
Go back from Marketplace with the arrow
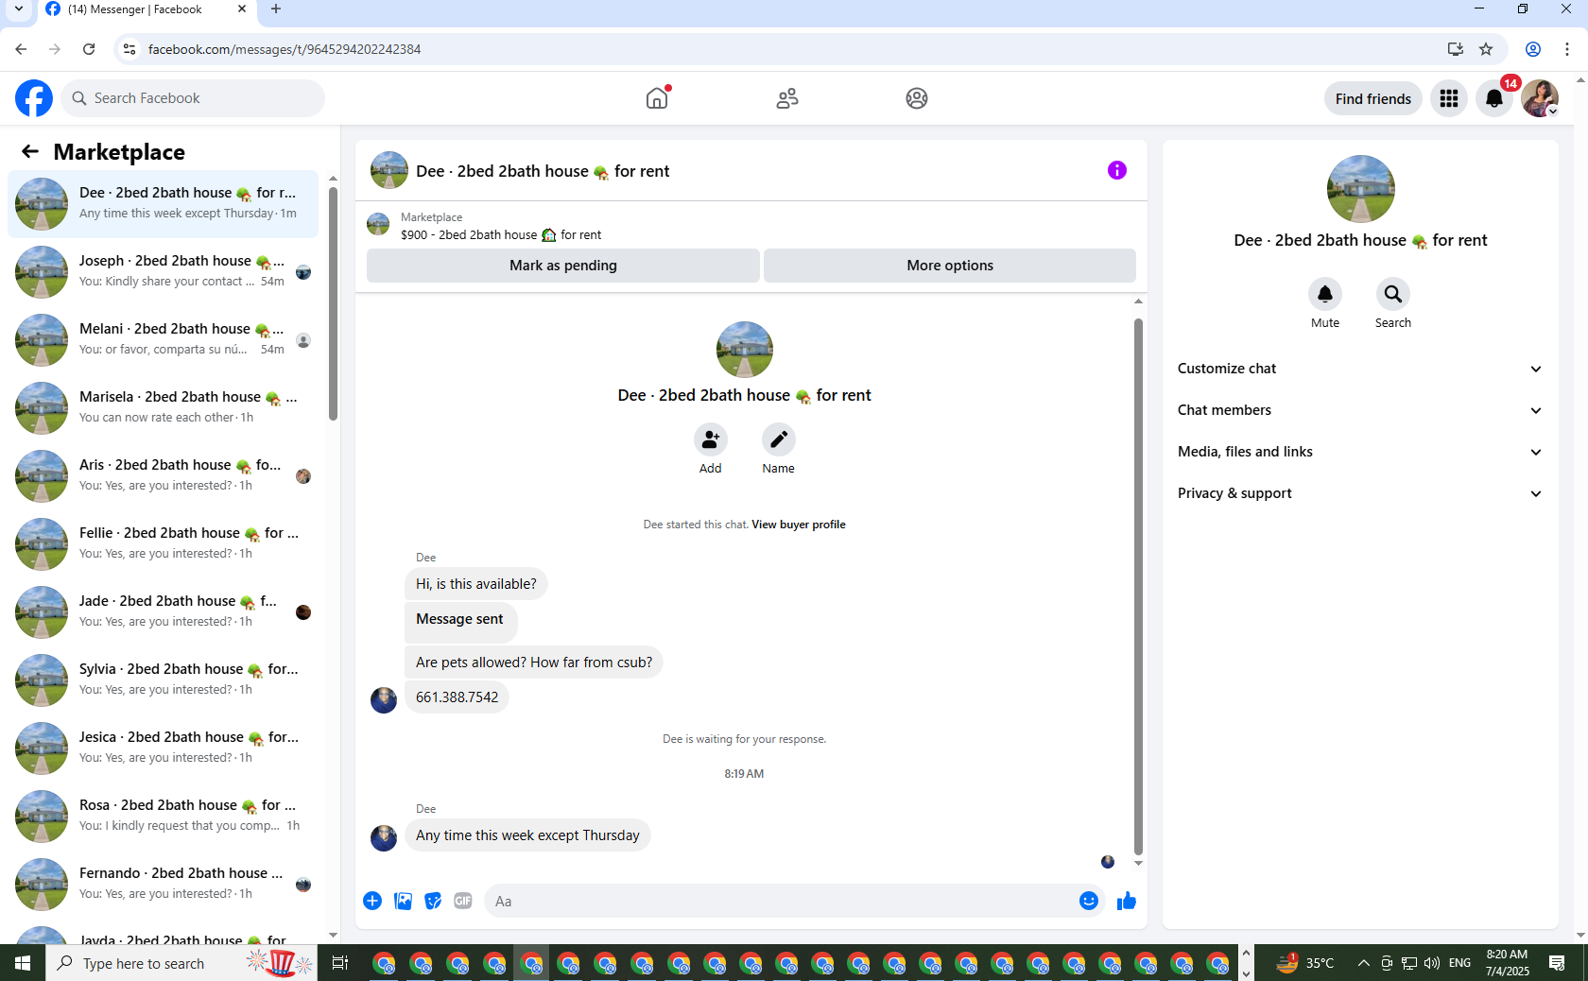pos(30,151)
